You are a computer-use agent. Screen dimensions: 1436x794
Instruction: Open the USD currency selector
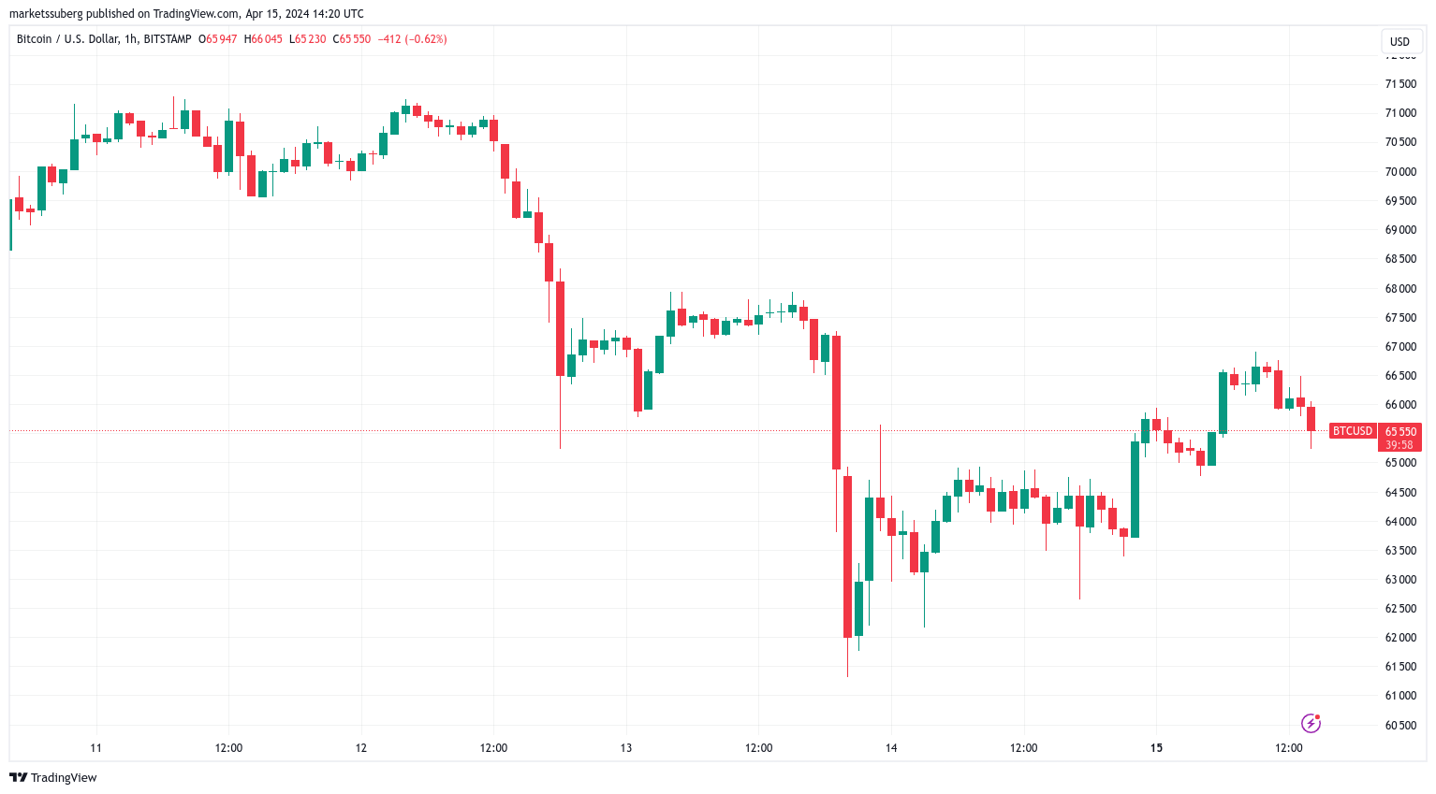tap(1399, 41)
